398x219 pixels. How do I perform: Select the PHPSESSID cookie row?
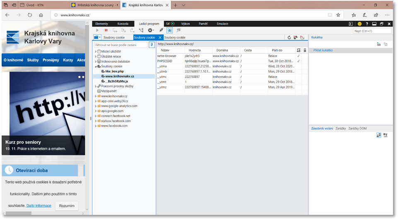pyautogui.click(x=232, y=61)
